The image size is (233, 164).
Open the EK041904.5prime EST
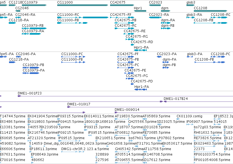coord(42,116)
